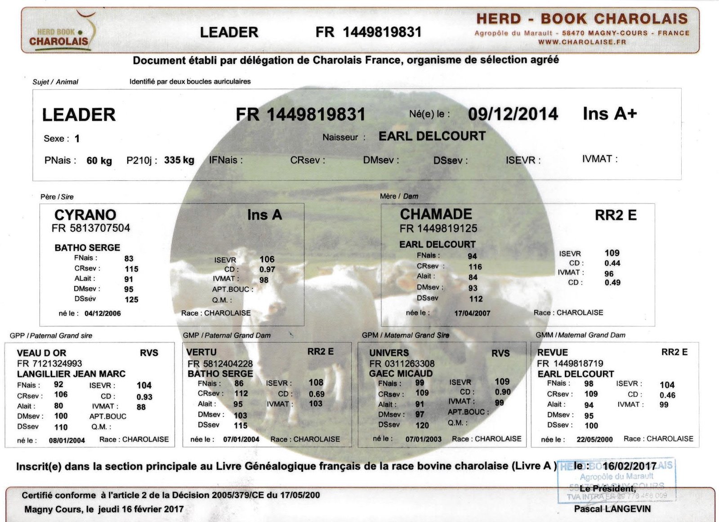Click Chamade's birth date 17/04/2007
The height and width of the screenshot is (522, 719).
[472, 313]
